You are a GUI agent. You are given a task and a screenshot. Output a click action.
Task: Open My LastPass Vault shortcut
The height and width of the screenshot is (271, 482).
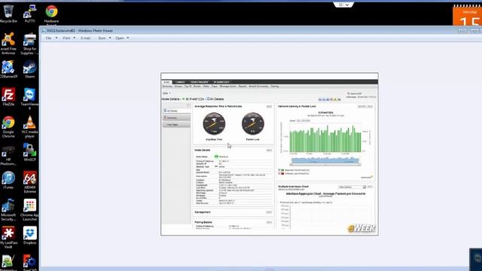(8, 238)
